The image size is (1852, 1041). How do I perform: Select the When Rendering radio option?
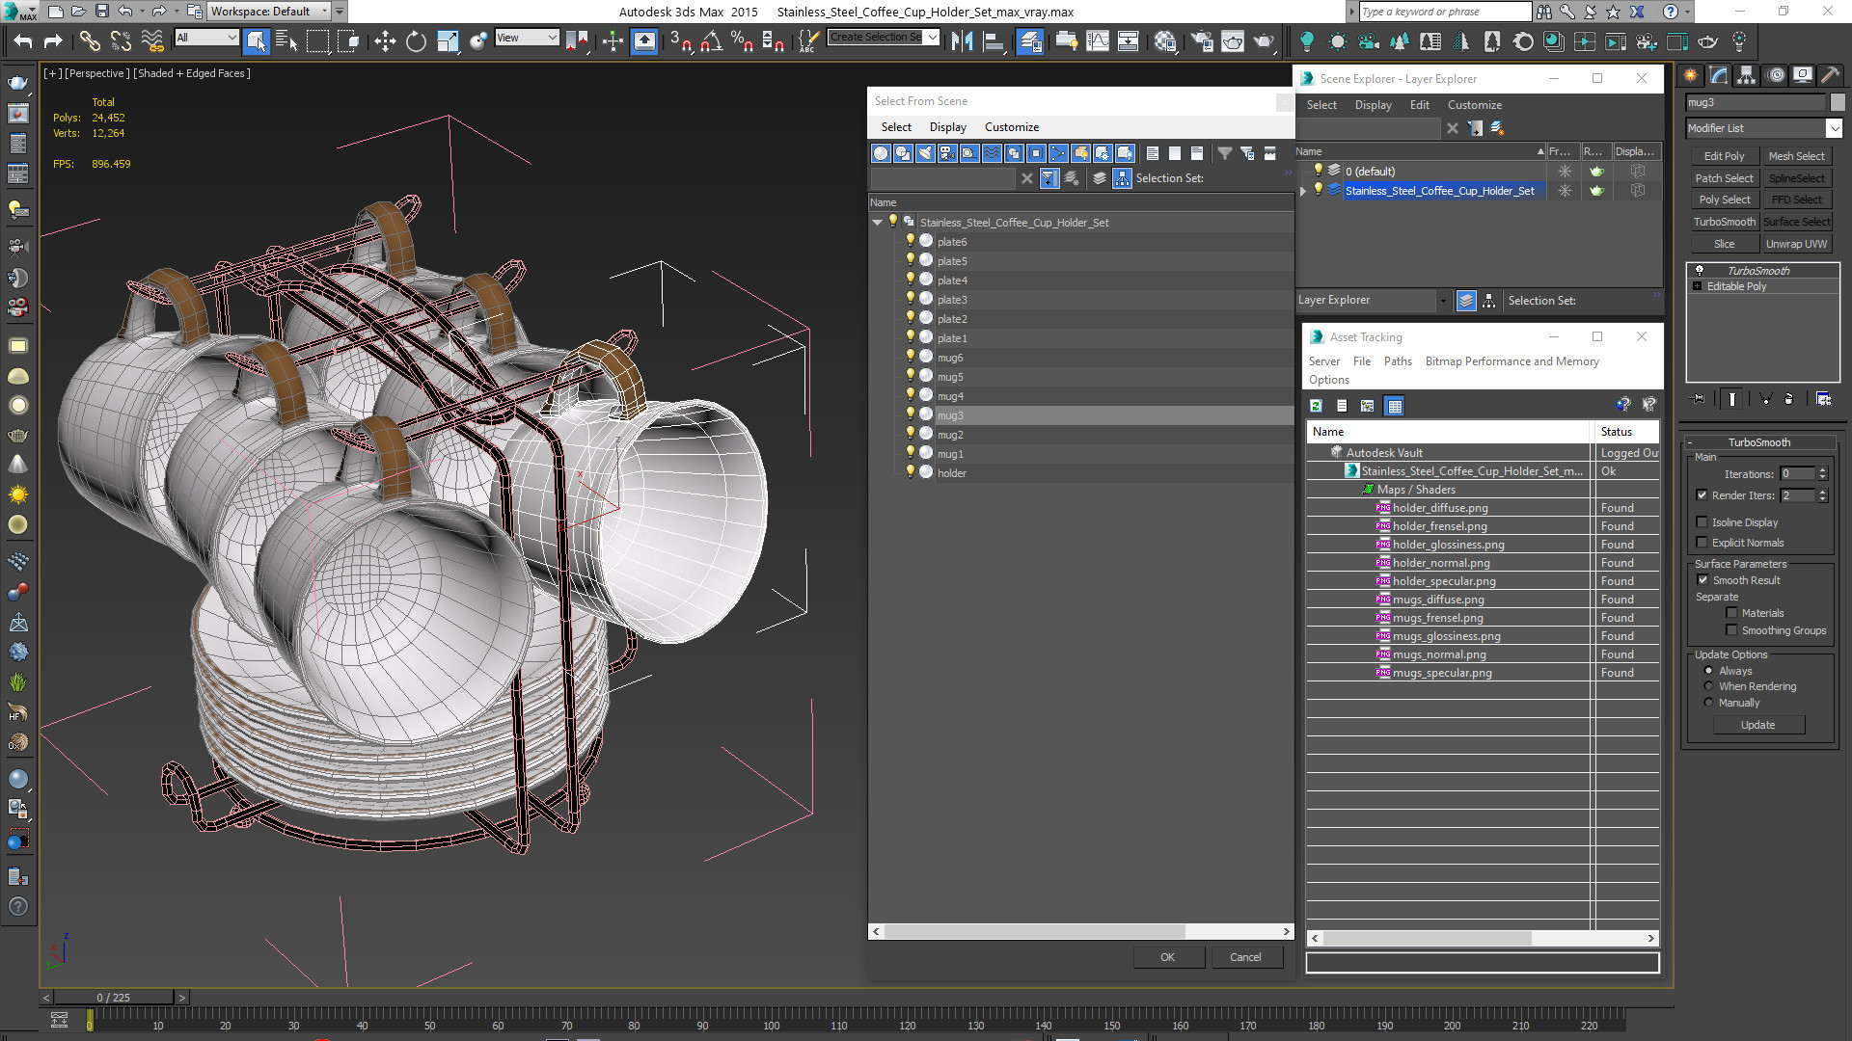pyautogui.click(x=1709, y=686)
